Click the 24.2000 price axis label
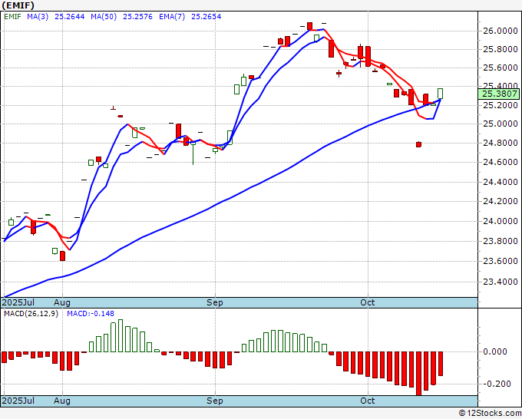 [x=501, y=201]
